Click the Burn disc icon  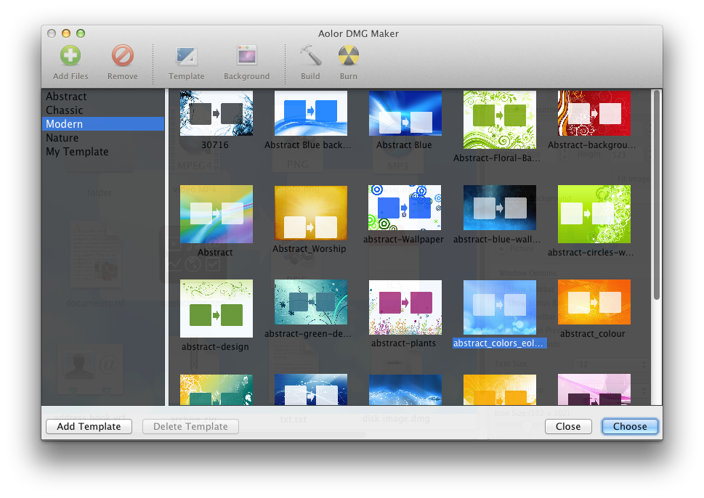coord(348,57)
